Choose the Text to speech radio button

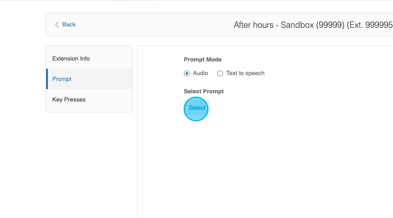click(220, 73)
